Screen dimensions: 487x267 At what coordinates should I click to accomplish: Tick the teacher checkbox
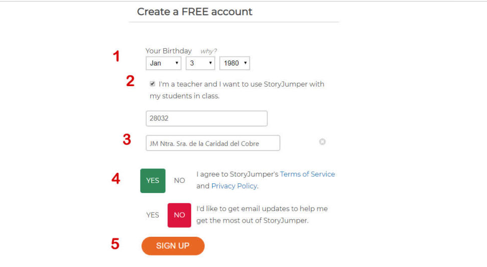click(152, 84)
